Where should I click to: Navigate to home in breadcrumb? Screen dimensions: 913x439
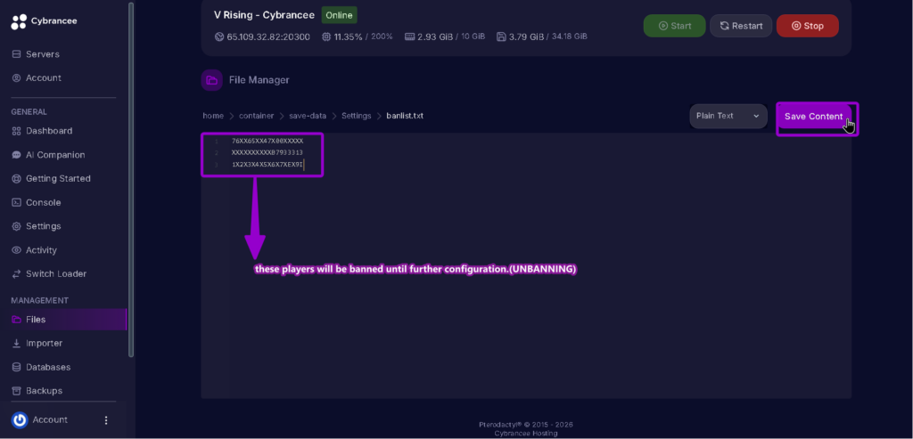tap(213, 116)
